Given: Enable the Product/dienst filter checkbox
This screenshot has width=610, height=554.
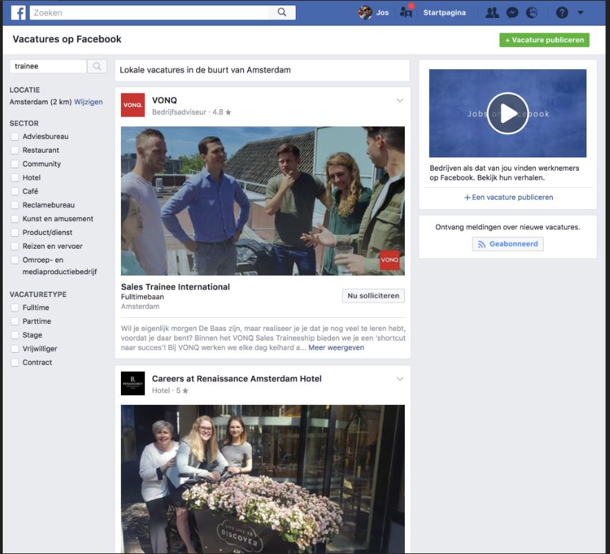Looking at the screenshot, I should (x=15, y=232).
